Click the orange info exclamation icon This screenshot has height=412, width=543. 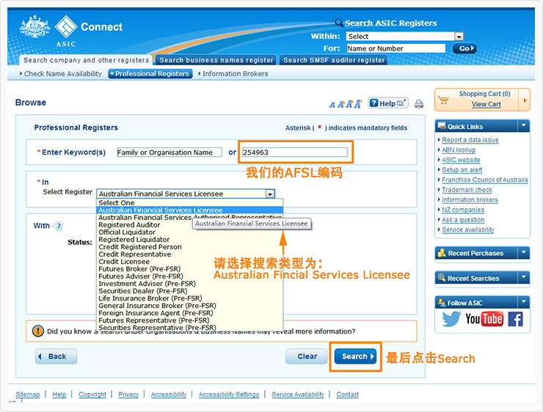37,331
